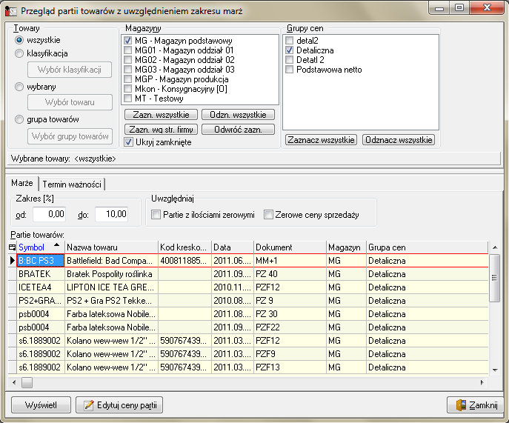
Task: Choose the 'wybrany' radio option
Action: 19,87
